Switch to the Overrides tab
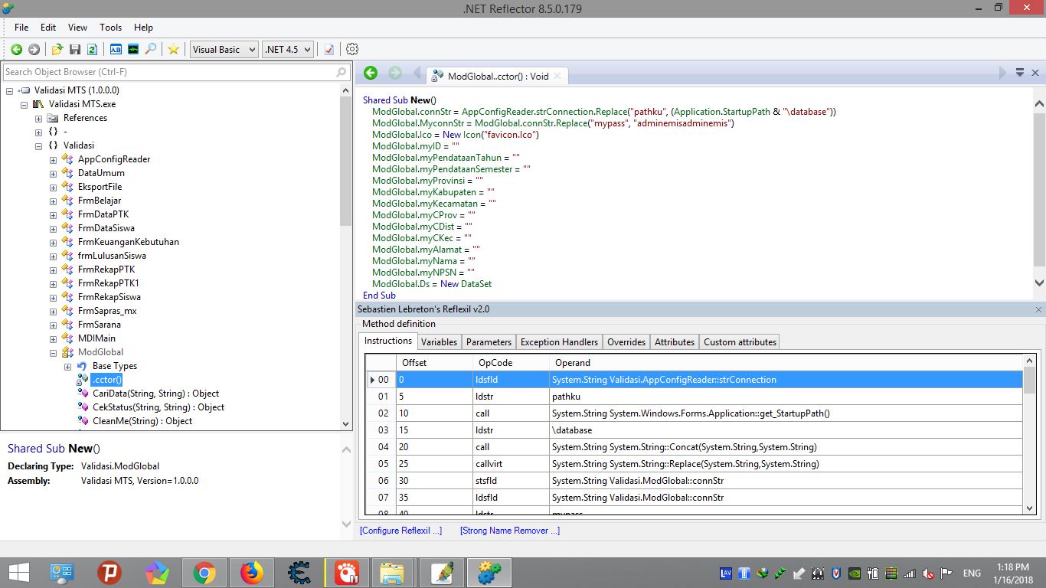This screenshot has width=1046, height=588. coord(626,342)
